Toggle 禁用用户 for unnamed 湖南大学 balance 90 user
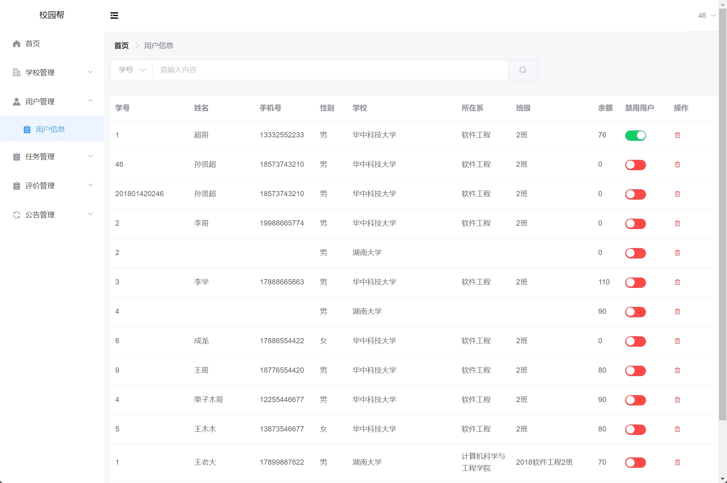Image resolution: width=727 pixels, height=483 pixels. coord(636,312)
